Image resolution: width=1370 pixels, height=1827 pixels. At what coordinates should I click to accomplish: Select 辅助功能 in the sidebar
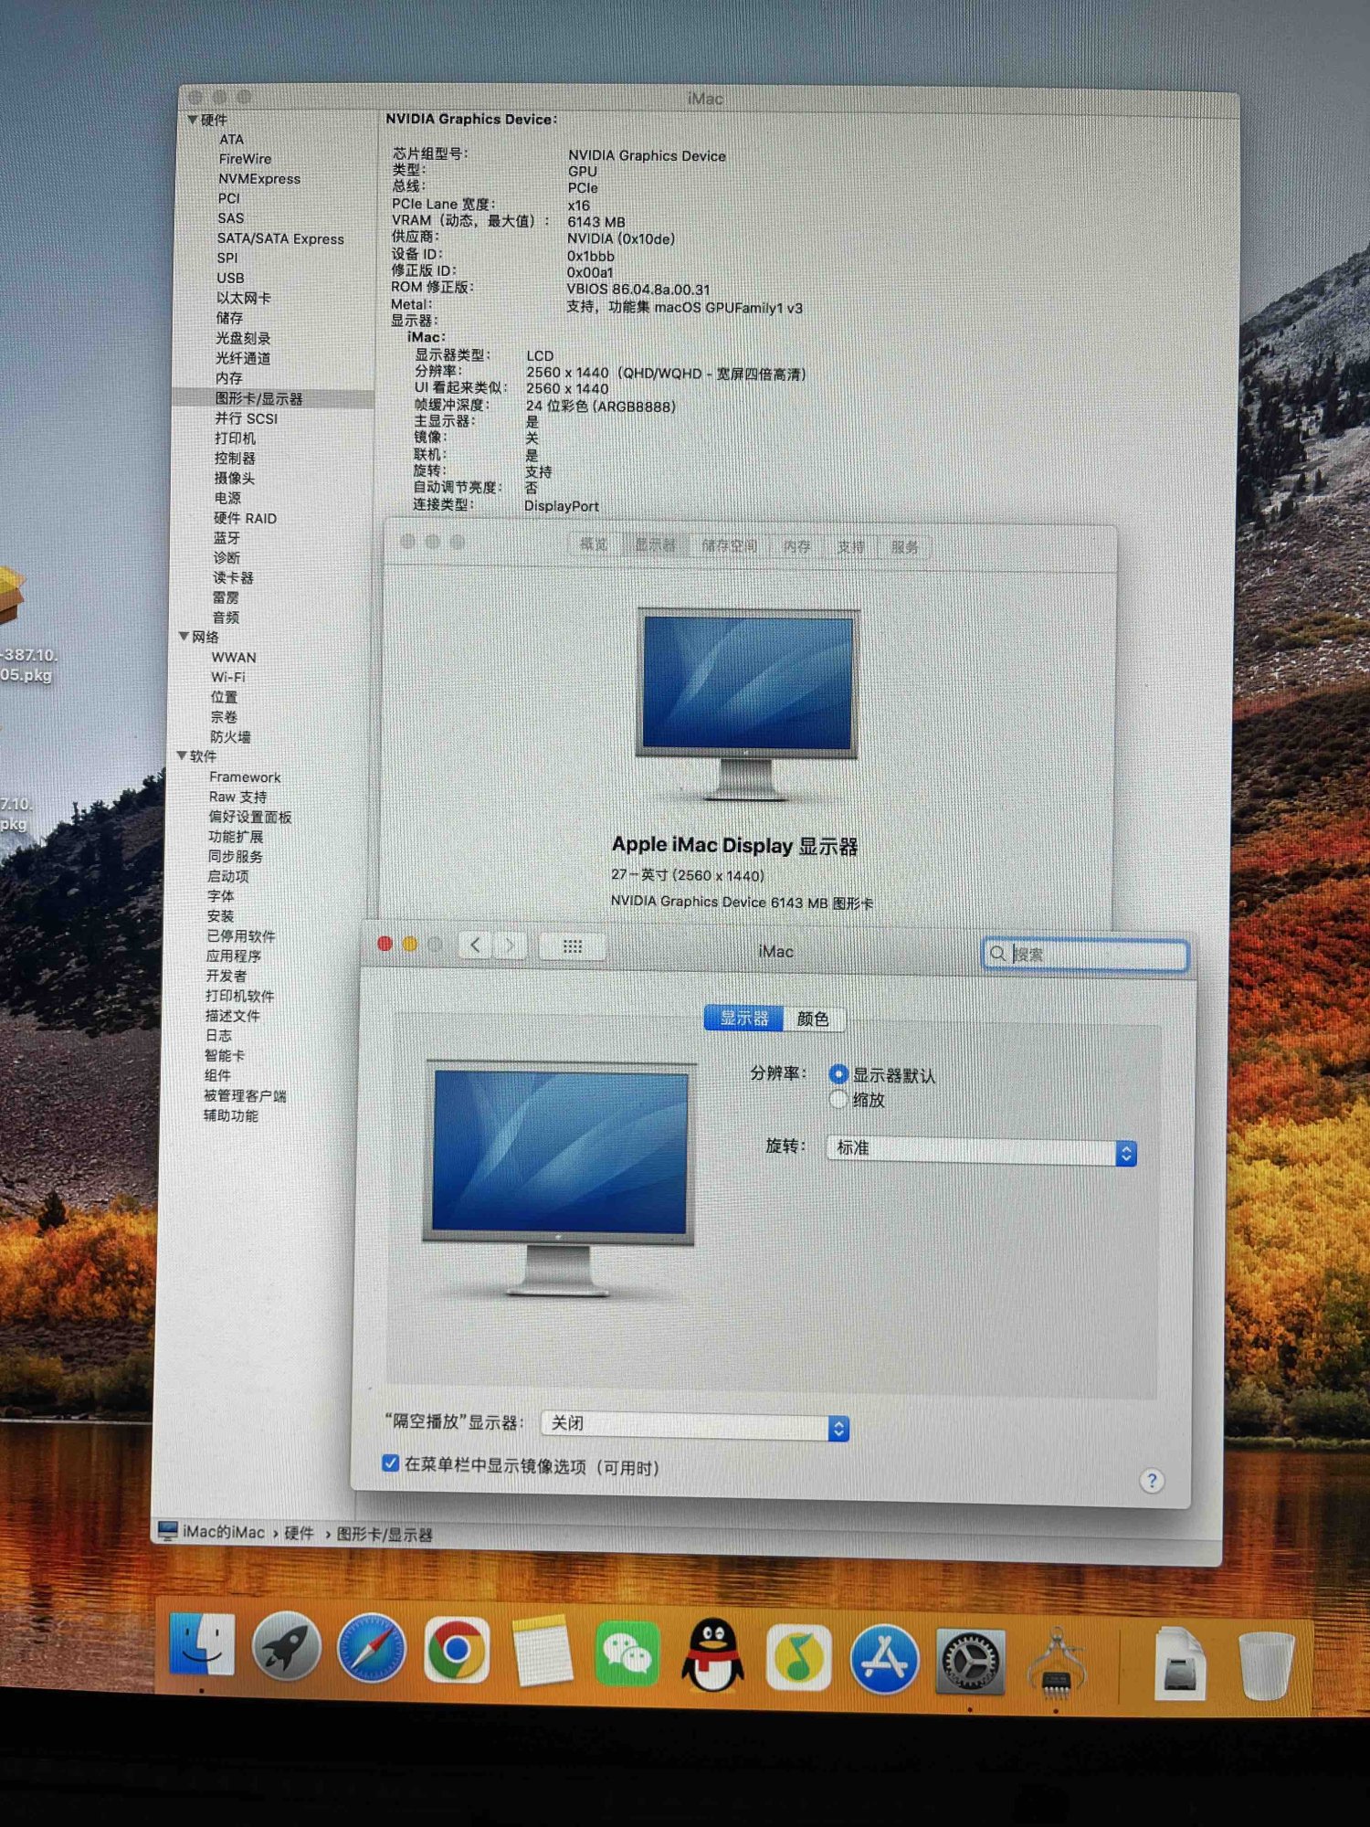coord(230,1115)
